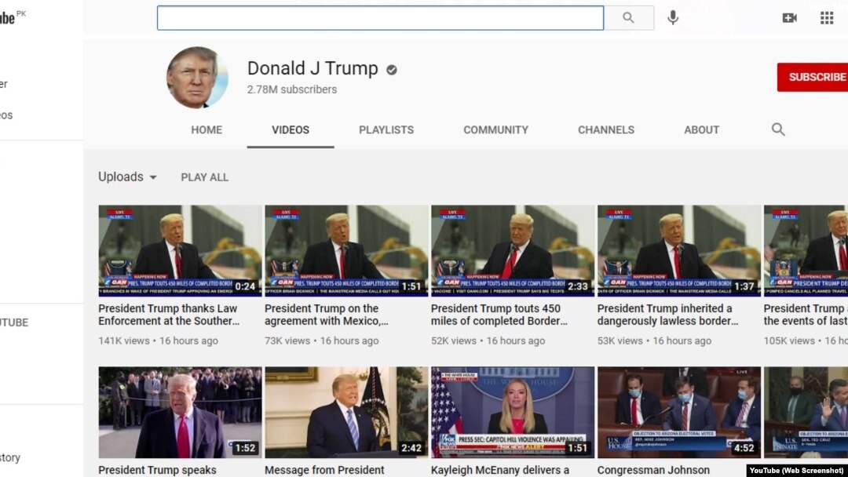Open the 0:24 video thumbnail
The width and height of the screenshot is (848, 477).
[180, 250]
